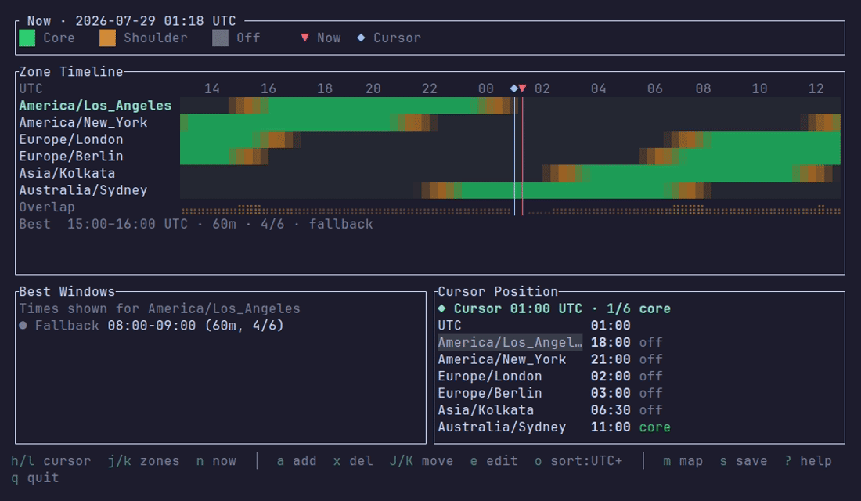Click the UTC 01:00 row in Cursor Position

coord(535,326)
